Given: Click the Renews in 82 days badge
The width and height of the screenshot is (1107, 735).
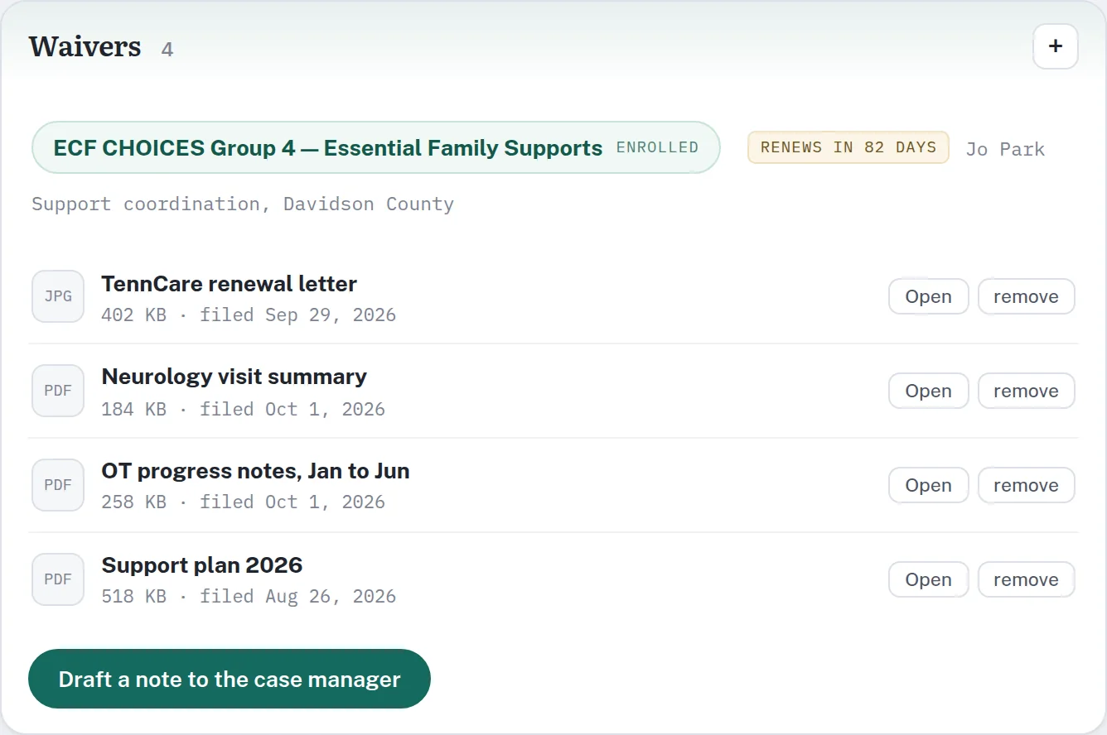Looking at the screenshot, I should click(848, 147).
